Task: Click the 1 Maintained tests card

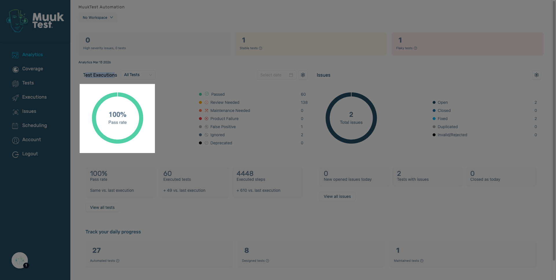Action: 463,254
